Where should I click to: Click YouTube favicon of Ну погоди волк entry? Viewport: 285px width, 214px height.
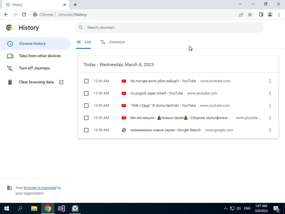tap(124, 81)
